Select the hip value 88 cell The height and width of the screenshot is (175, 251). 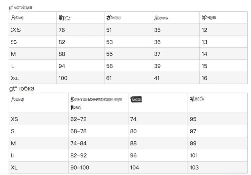[158, 143]
